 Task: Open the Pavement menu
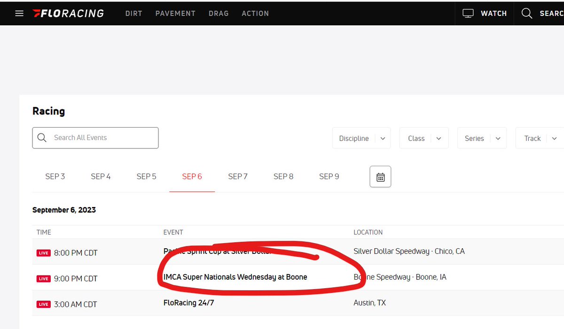point(175,13)
